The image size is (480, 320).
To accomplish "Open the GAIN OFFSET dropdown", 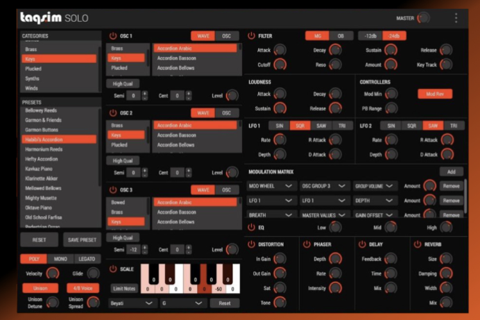I will [x=375, y=215].
